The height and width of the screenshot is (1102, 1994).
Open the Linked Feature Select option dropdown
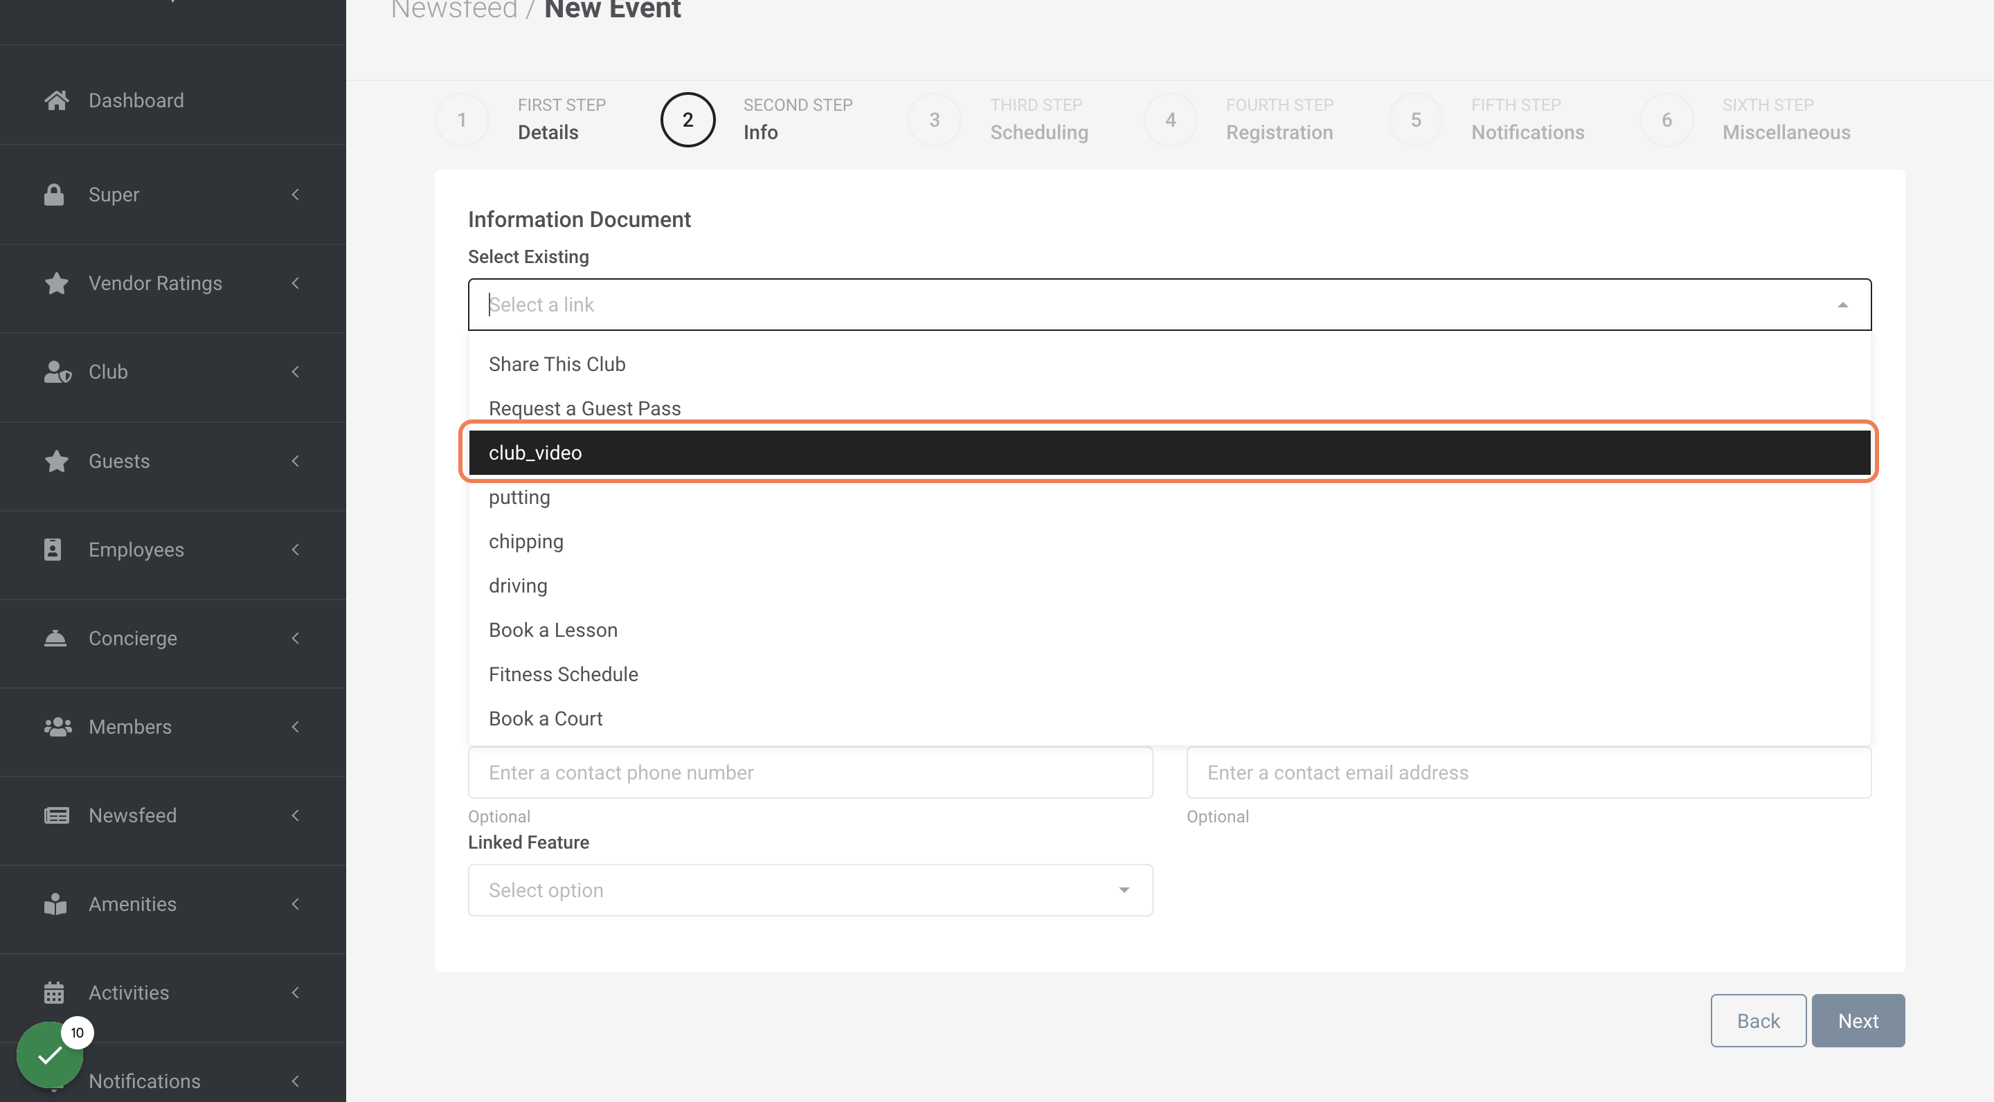click(x=809, y=890)
